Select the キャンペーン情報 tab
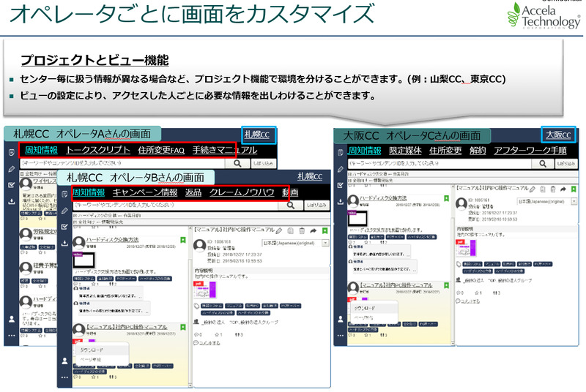This screenshot has width=586, height=392. pyautogui.click(x=145, y=193)
